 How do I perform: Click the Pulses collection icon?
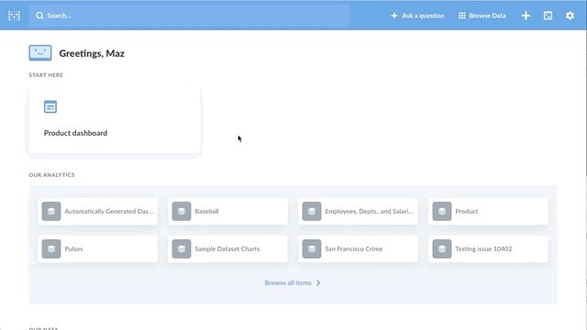[x=51, y=248]
